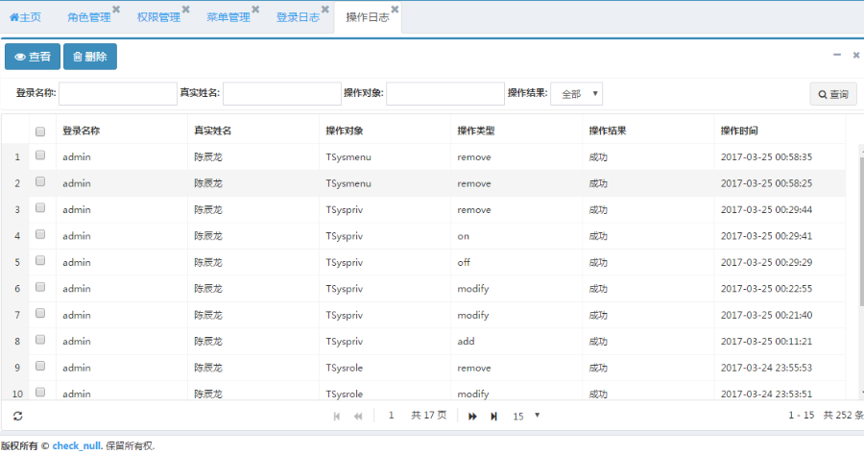864x454 pixels.
Task: Jump to the last page
Action: pyautogui.click(x=494, y=417)
